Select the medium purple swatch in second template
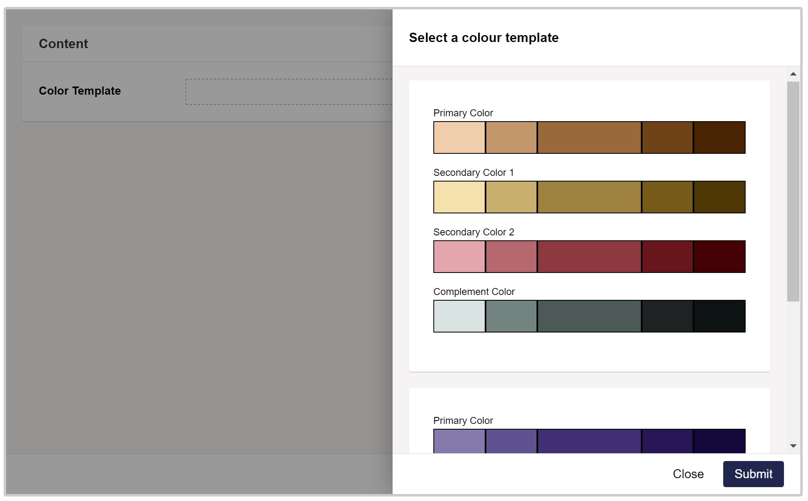Image resolution: width=808 pixels, height=501 pixels. [x=511, y=441]
